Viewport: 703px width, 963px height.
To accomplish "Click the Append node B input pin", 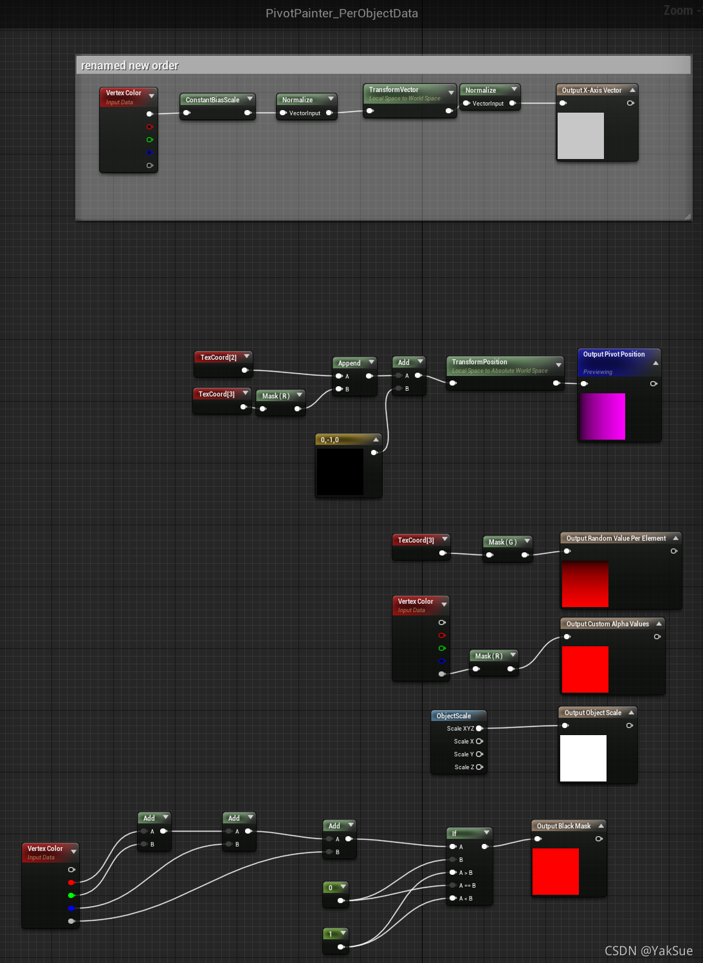I will click(339, 389).
